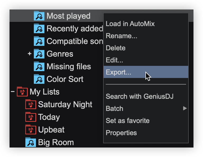This screenshot has height=157, width=203.
Task: Open the Batch submenu arrow
Action: coord(185,109)
